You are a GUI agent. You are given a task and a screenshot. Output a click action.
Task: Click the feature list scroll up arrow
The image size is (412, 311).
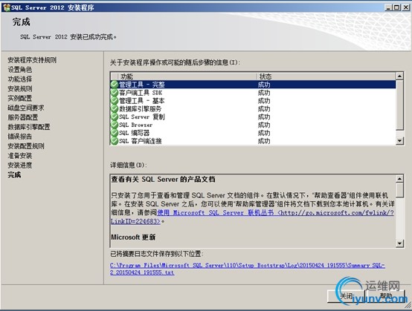point(399,76)
